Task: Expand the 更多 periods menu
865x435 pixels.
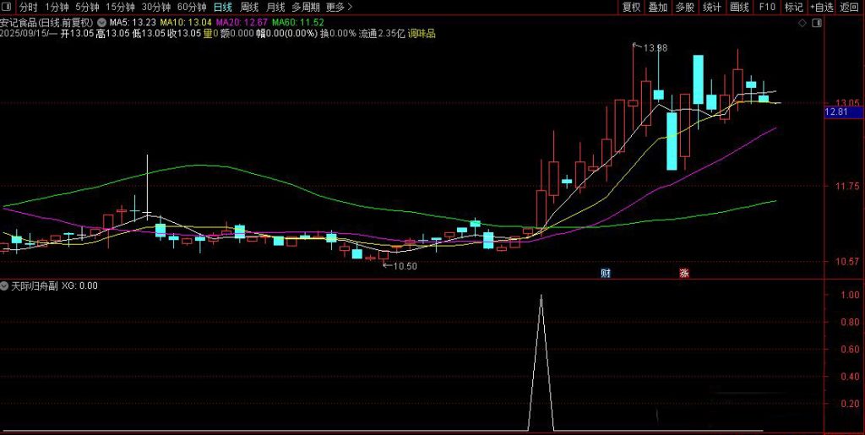Action: (x=339, y=8)
